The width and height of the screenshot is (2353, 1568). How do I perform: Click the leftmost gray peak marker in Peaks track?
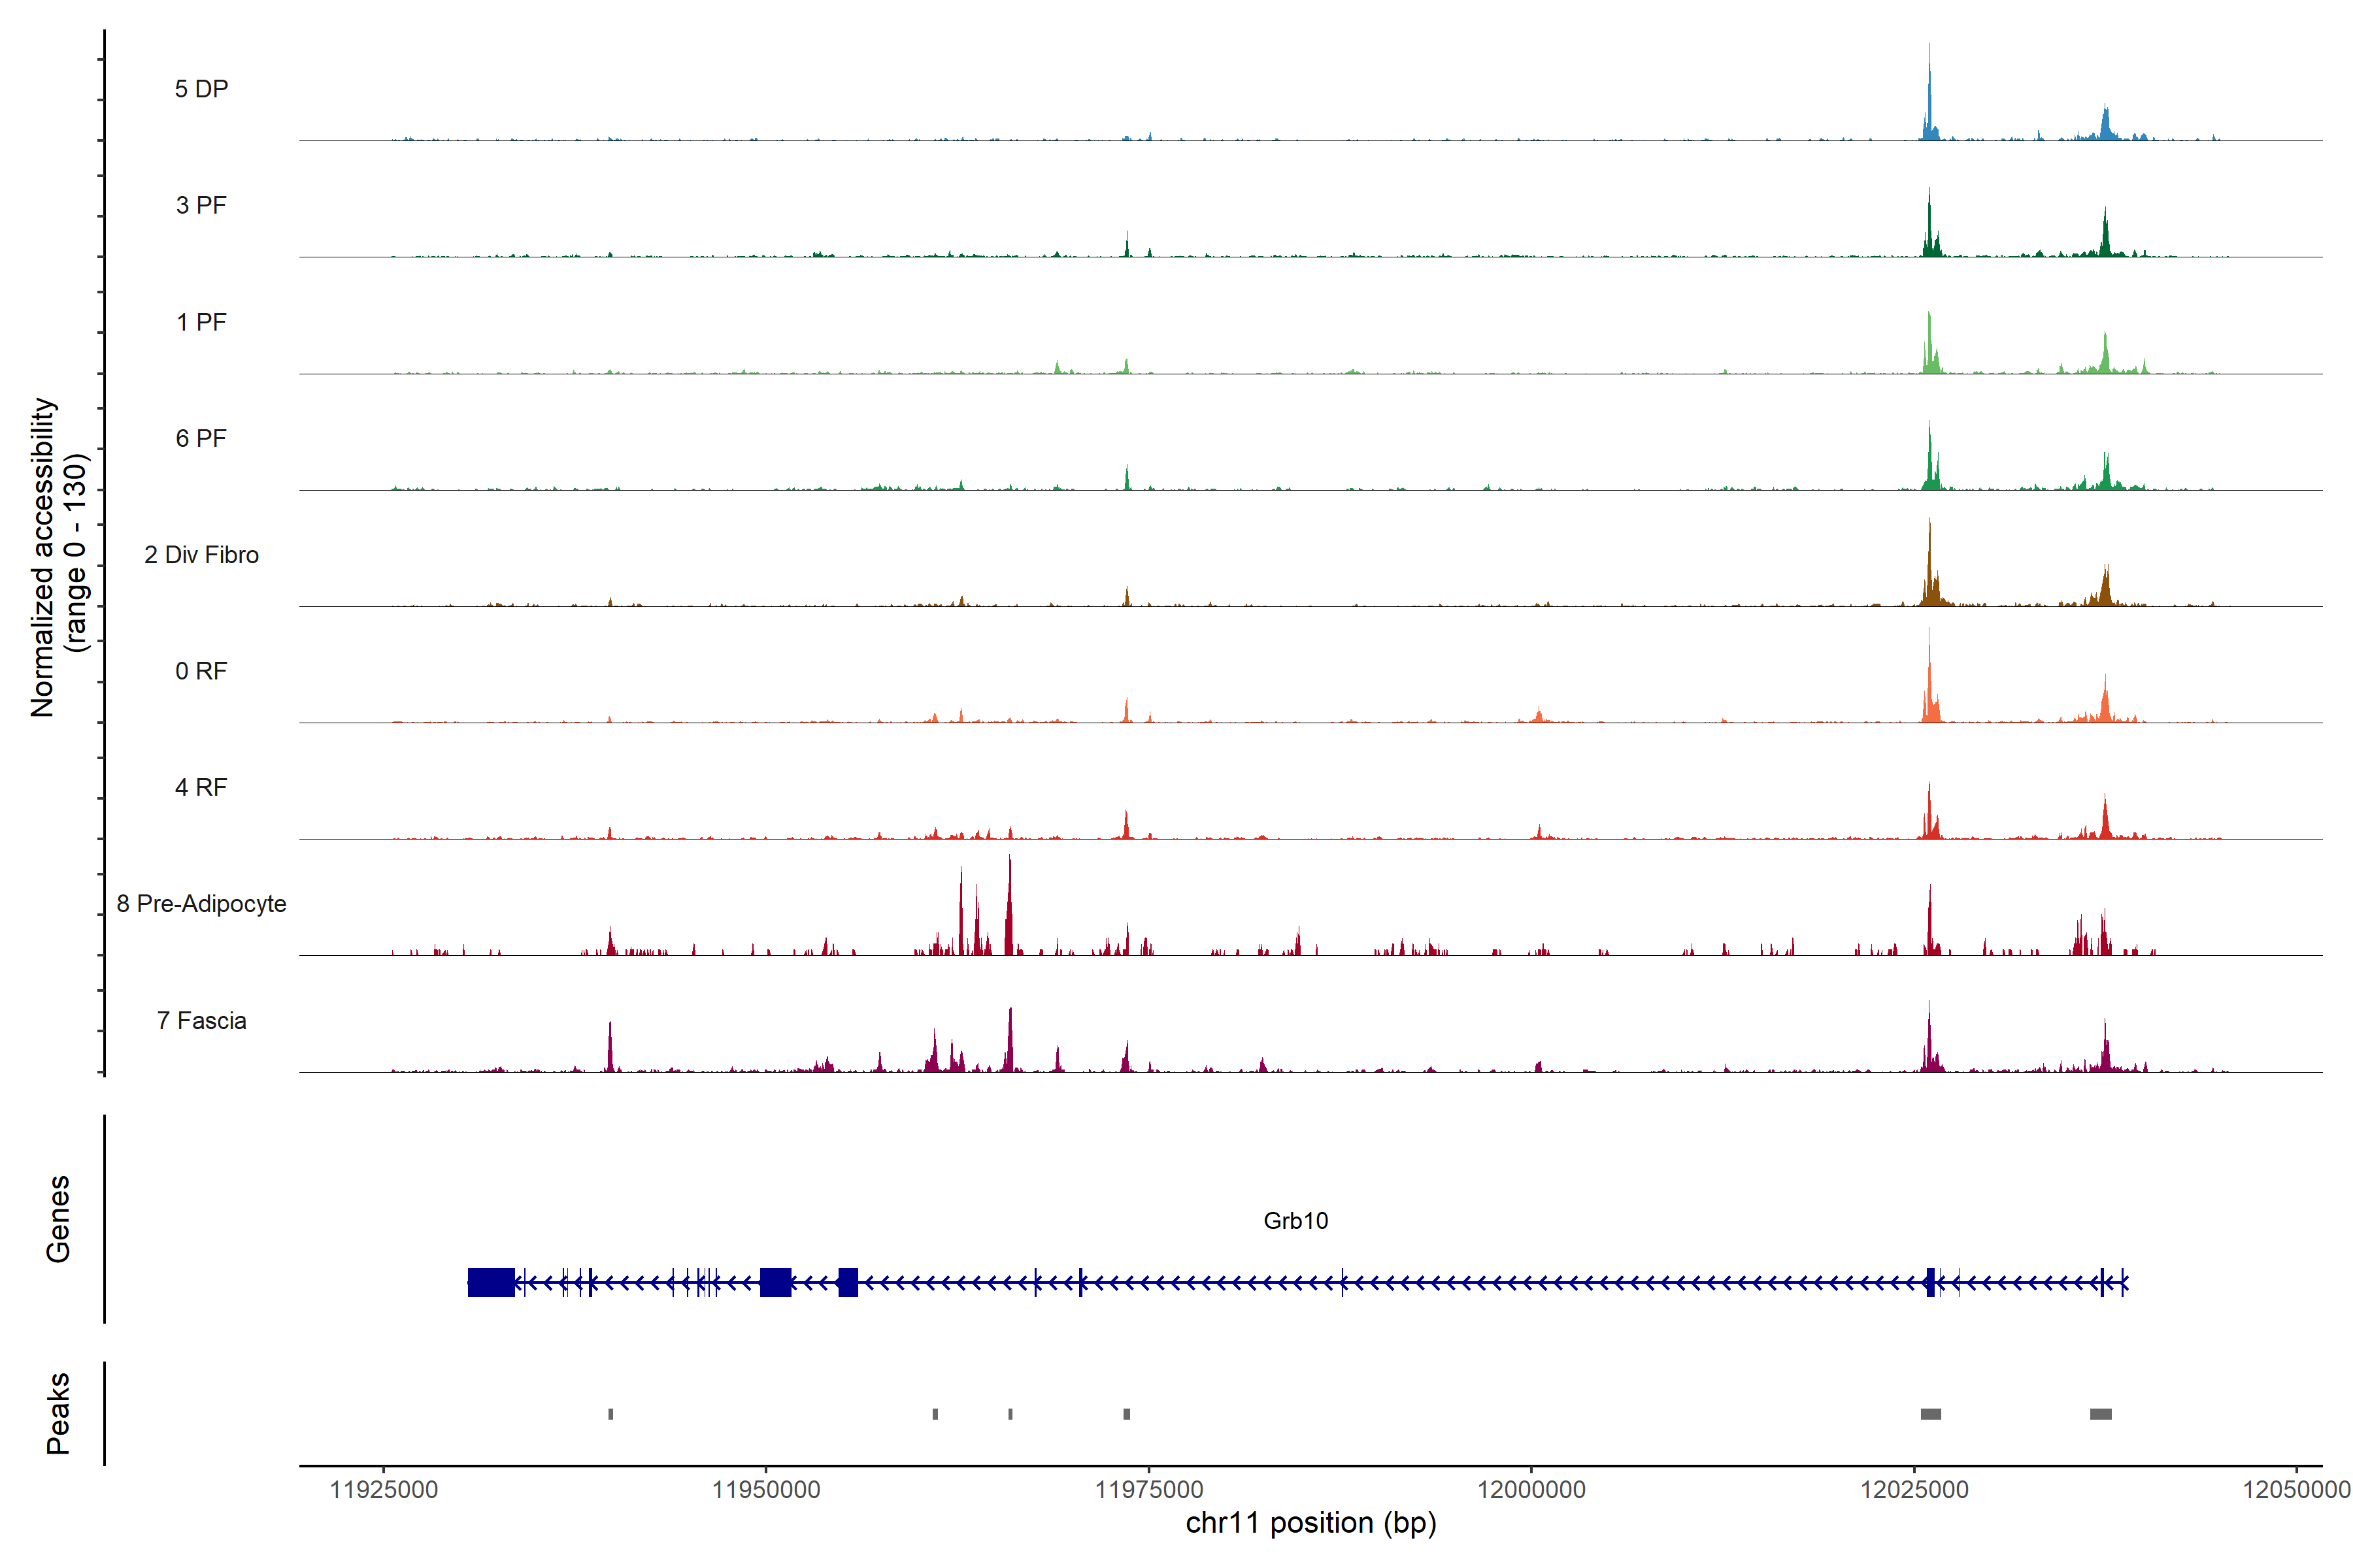coord(610,1414)
